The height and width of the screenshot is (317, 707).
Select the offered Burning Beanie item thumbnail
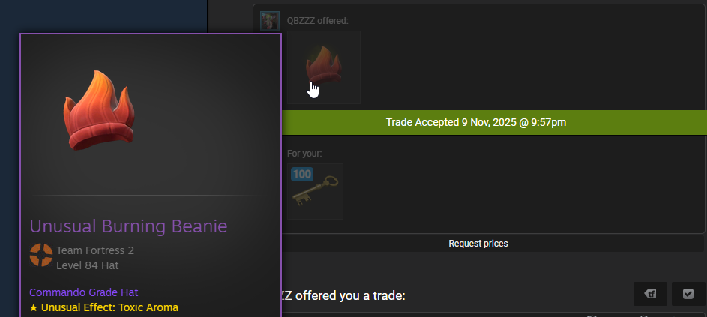pyautogui.click(x=324, y=67)
